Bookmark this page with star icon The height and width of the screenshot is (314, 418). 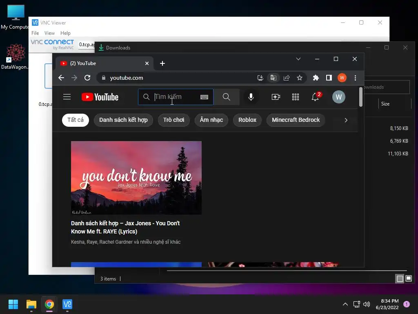[x=300, y=78]
